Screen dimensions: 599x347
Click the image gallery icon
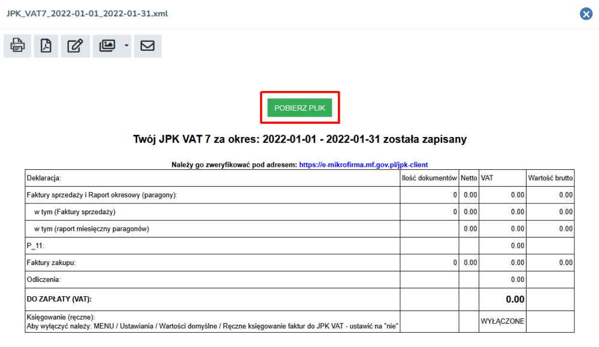pos(107,46)
